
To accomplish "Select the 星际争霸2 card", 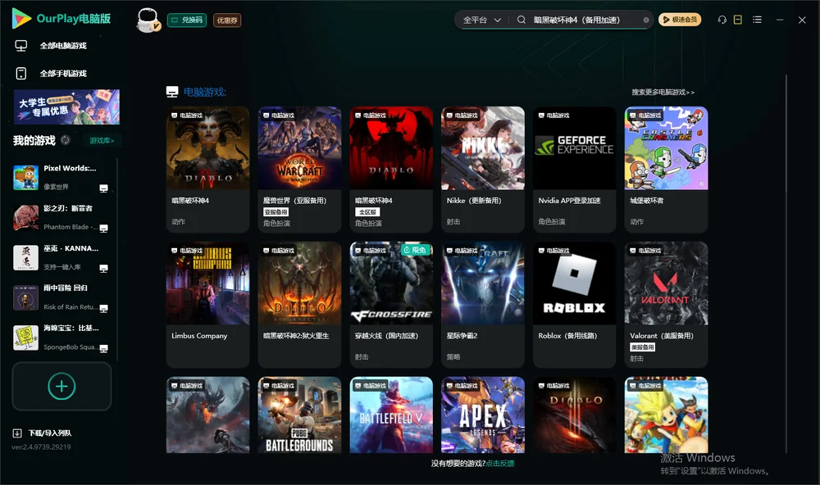I will [483, 305].
